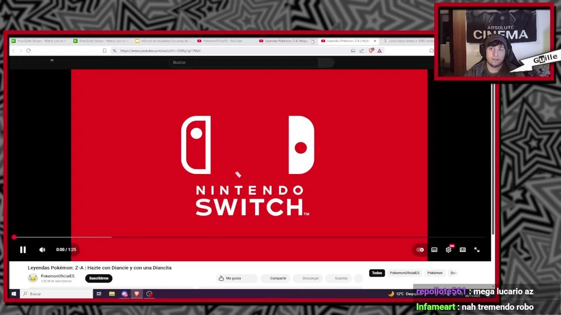561x315 pixels.
Task: Open video settings gear icon
Action: tap(448, 250)
